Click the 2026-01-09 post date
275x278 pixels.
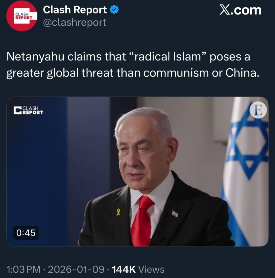click(76, 269)
